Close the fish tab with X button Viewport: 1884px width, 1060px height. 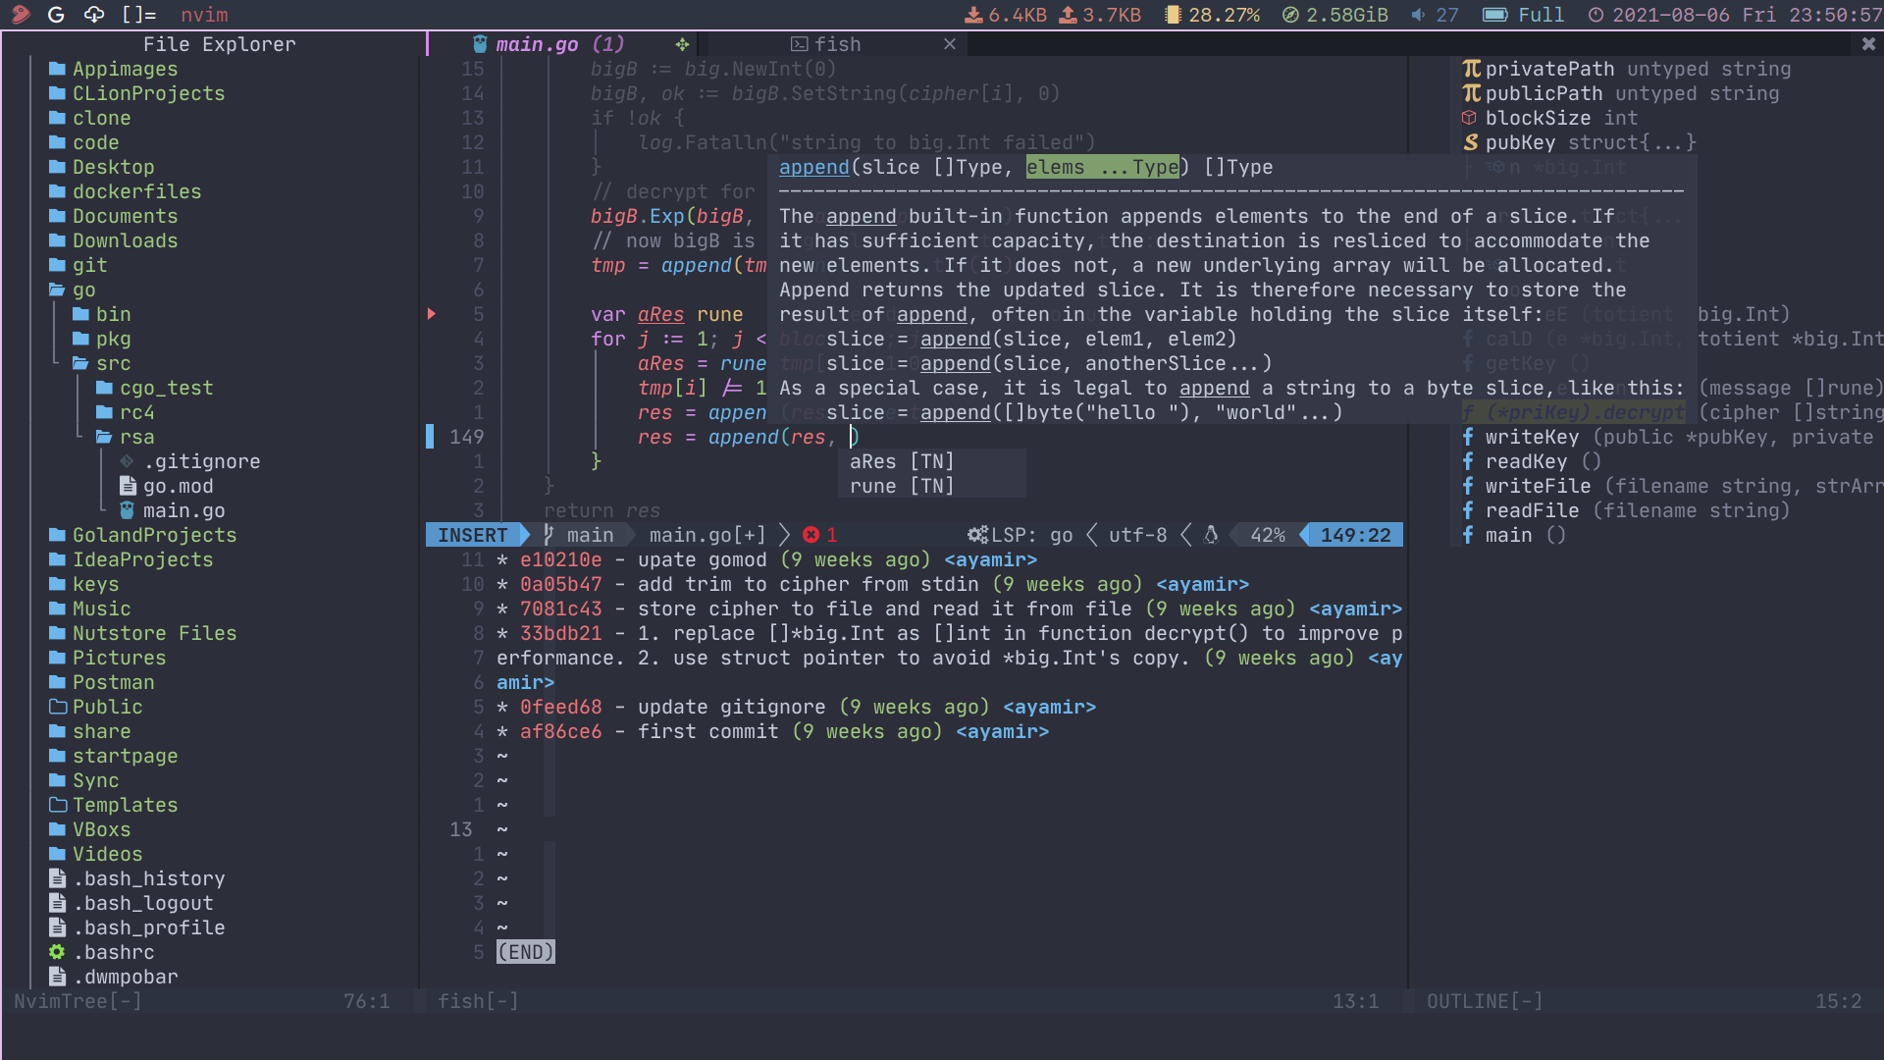(949, 44)
